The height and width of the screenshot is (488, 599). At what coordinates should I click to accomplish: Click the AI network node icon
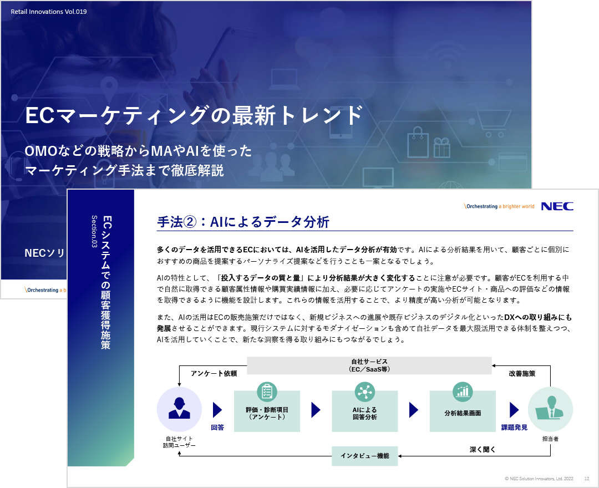365,392
